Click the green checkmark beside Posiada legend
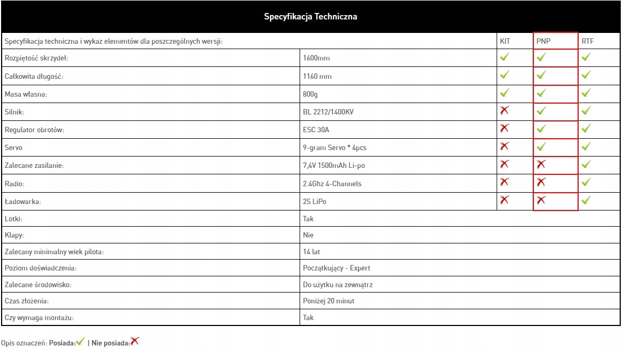Screen dimensions: 624x353 tap(80, 341)
